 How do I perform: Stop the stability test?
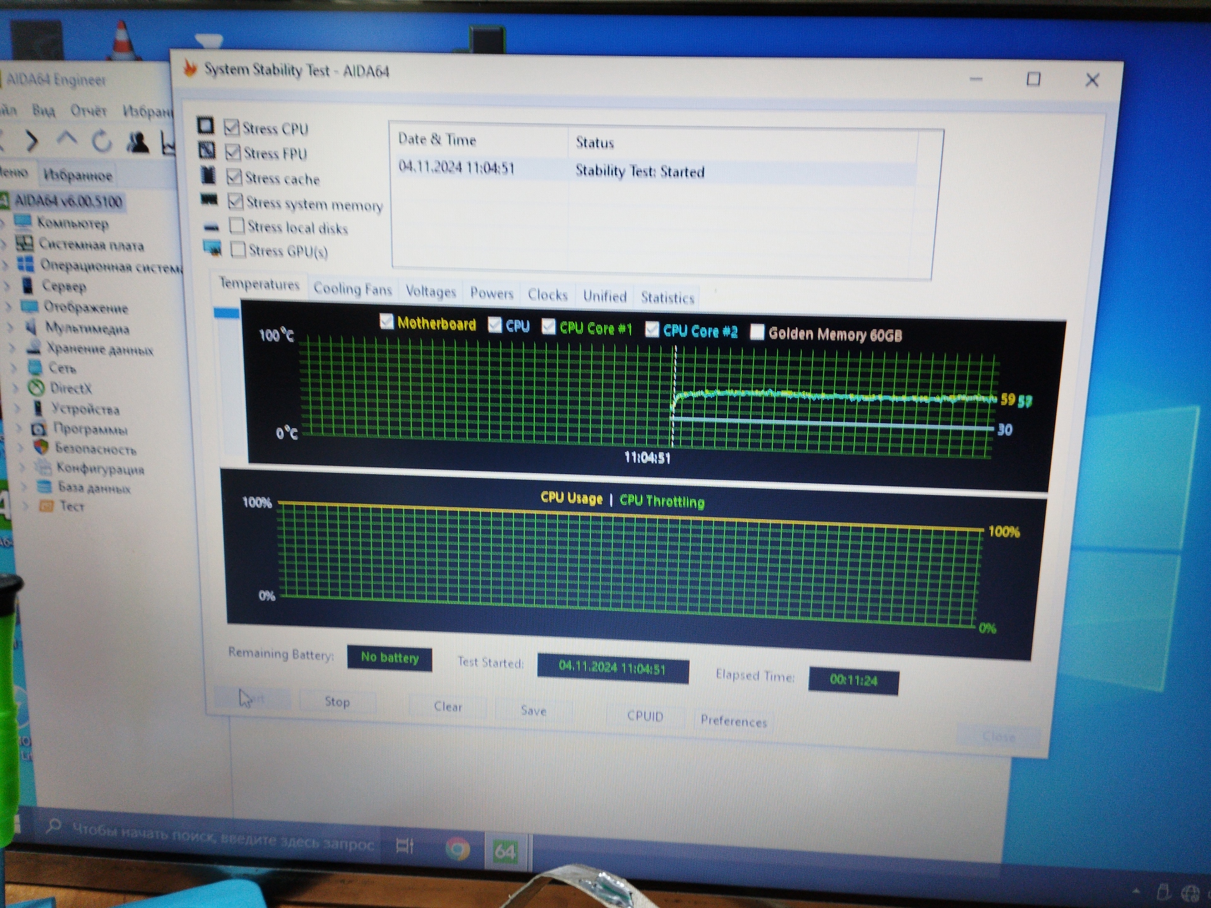click(337, 701)
